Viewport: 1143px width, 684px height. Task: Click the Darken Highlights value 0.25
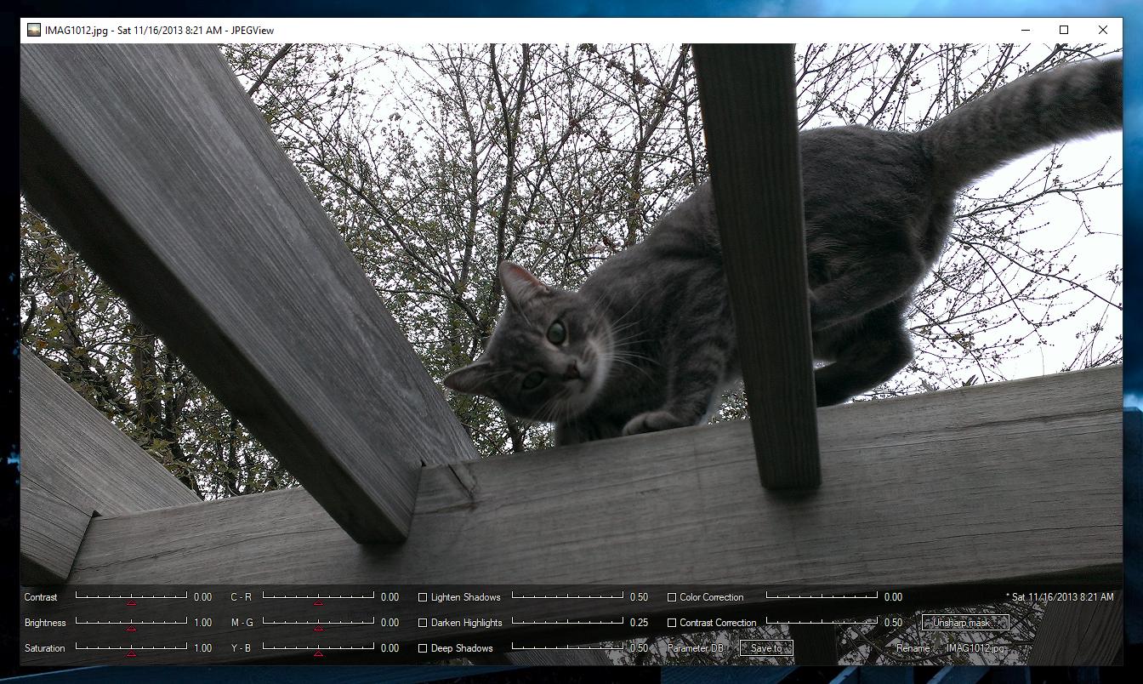(x=639, y=623)
